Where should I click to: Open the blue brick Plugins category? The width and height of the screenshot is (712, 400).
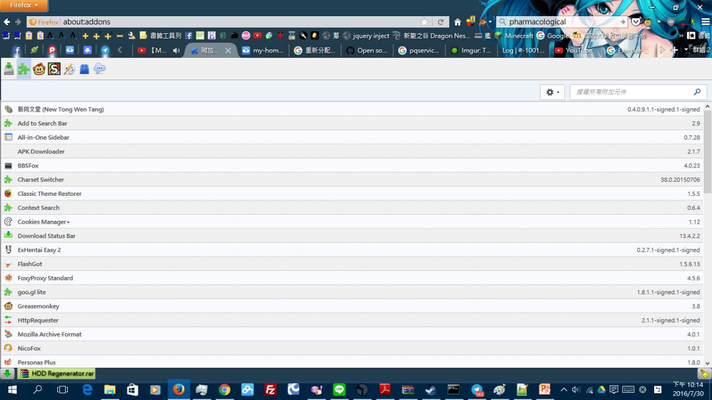[84, 69]
